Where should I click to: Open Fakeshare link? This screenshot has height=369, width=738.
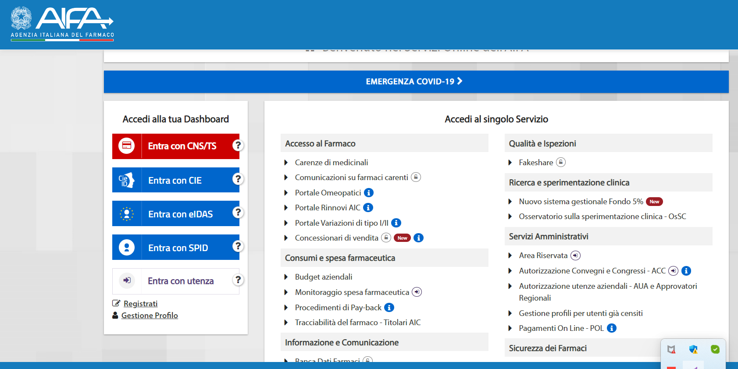coord(536,163)
